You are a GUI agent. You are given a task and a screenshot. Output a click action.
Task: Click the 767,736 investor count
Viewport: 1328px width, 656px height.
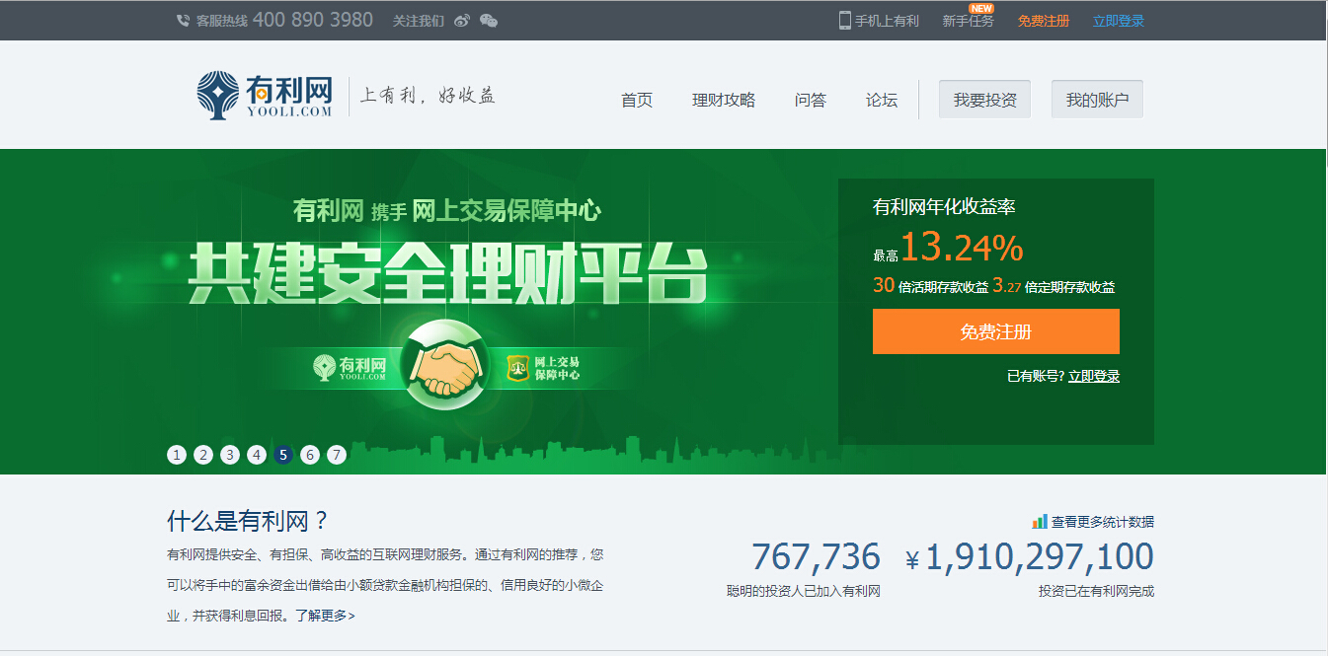click(x=816, y=557)
